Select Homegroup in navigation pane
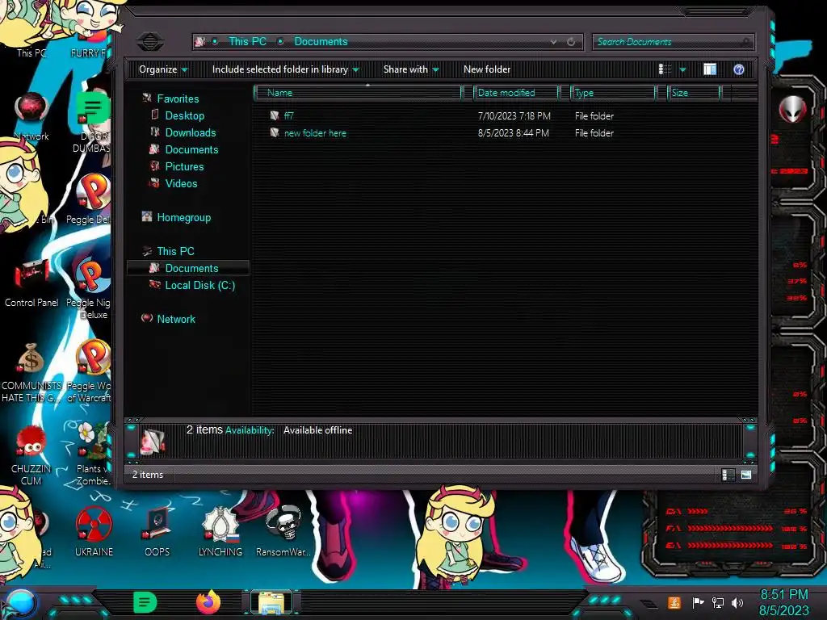This screenshot has width=827, height=620. click(183, 217)
